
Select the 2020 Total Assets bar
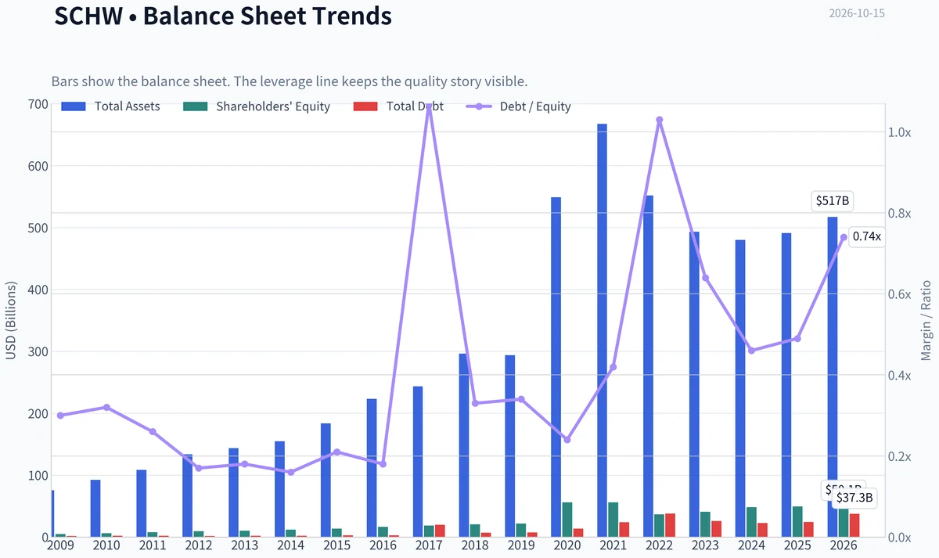coord(556,367)
